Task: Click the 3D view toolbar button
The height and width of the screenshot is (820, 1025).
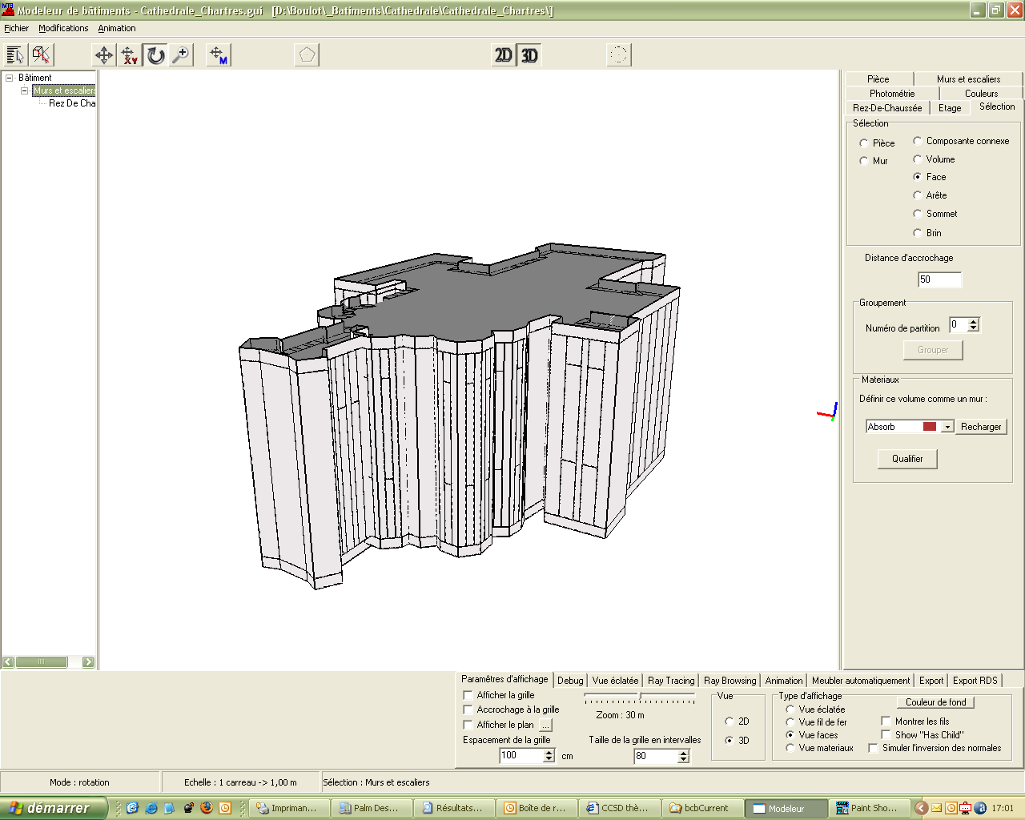Action: click(x=529, y=55)
